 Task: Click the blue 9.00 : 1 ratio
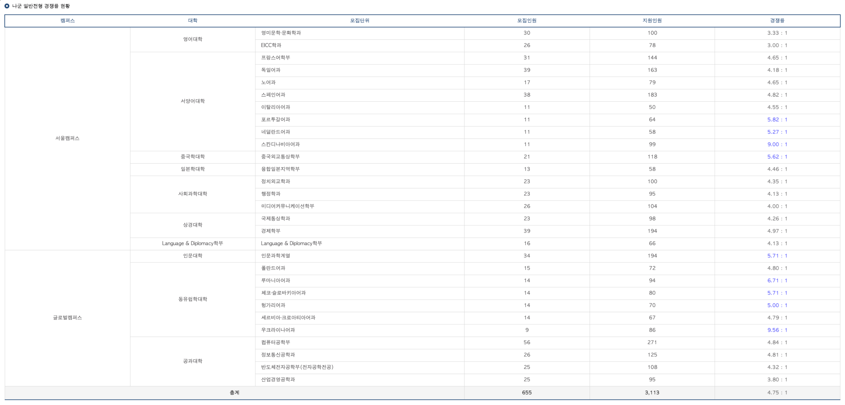coord(777,145)
